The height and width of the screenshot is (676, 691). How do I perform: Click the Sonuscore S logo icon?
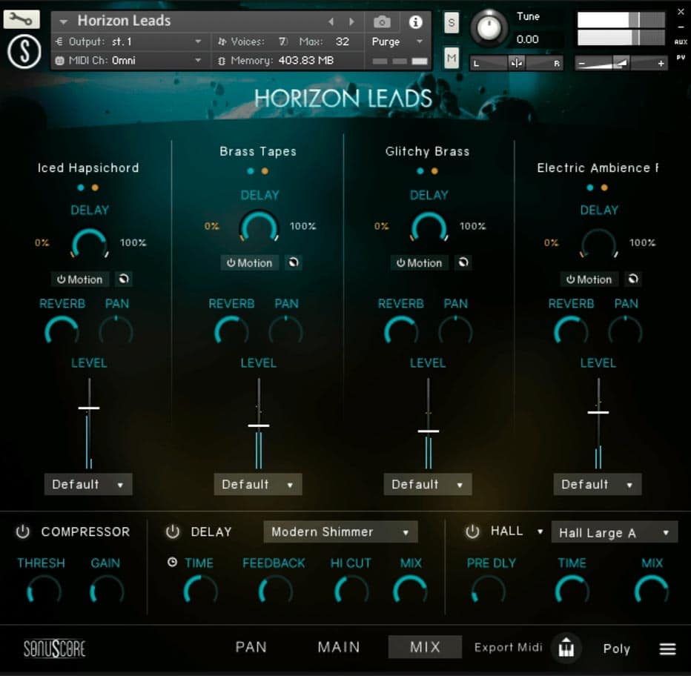(24, 52)
